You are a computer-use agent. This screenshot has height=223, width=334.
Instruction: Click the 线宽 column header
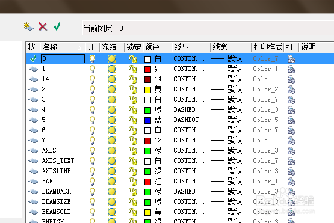(x=231, y=47)
